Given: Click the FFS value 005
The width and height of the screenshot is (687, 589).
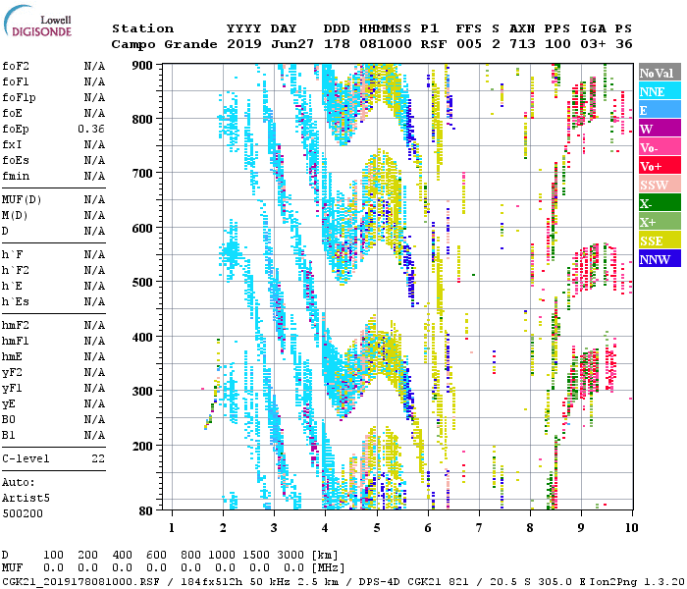Looking at the screenshot, I should pos(469,44).
